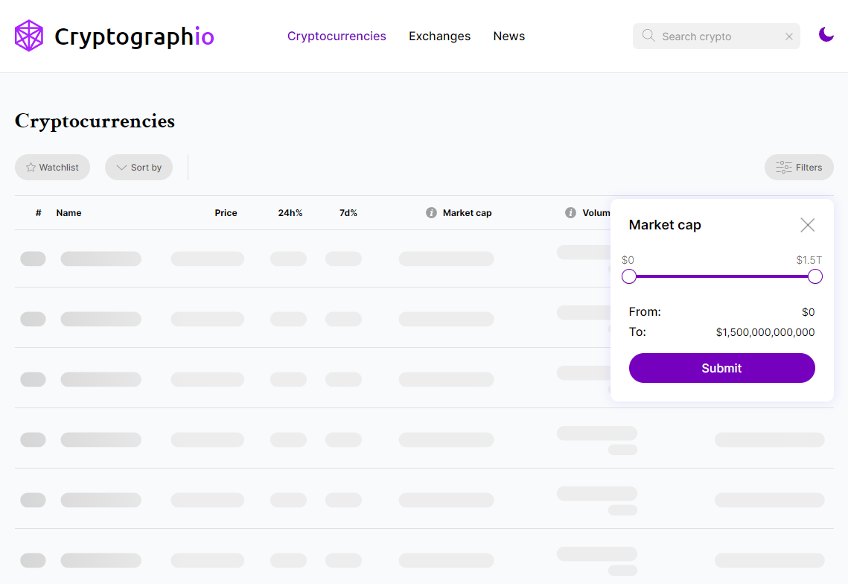Open the Watchlist filter
The width and height of the screenshot is (848, 584).
pos(52,168)
